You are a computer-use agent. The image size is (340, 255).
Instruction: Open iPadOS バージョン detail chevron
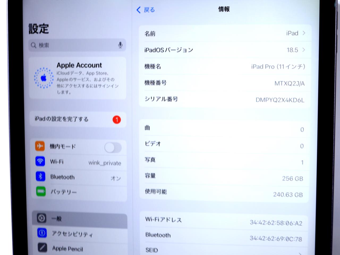(303, 50)
